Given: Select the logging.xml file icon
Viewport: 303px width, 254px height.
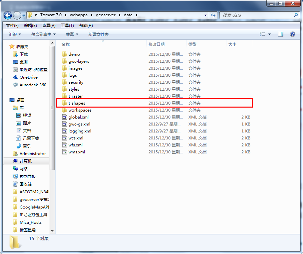Looking at the screenshot, I should point(65,131).
